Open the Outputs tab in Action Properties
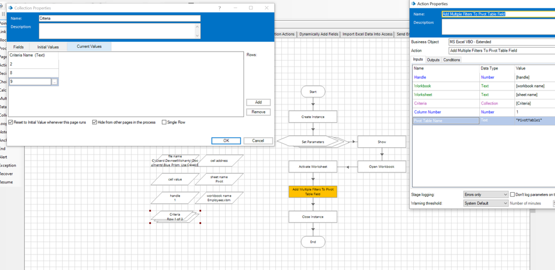This screenshot has height=270, width=555. [433, 60]
